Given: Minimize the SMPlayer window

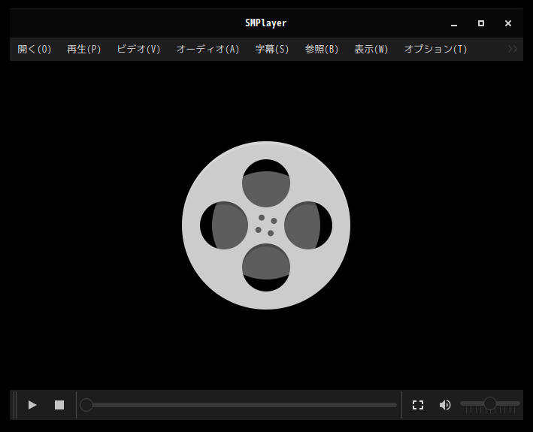Looking at the screenshot, I should coord(454,23).
